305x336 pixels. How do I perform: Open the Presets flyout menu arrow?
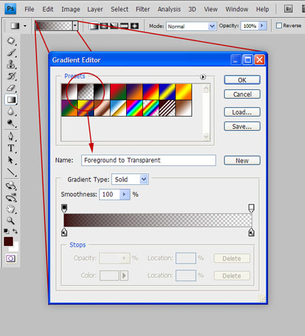pos(203,77)
